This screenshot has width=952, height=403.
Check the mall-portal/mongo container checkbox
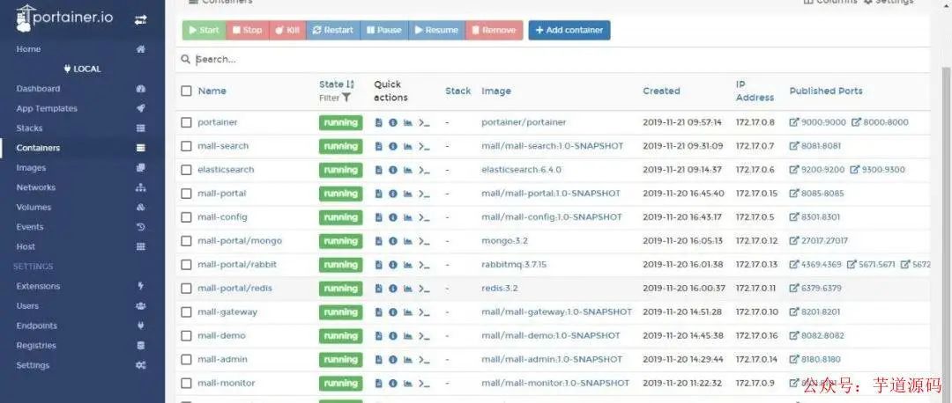click(x=186, y=240)
